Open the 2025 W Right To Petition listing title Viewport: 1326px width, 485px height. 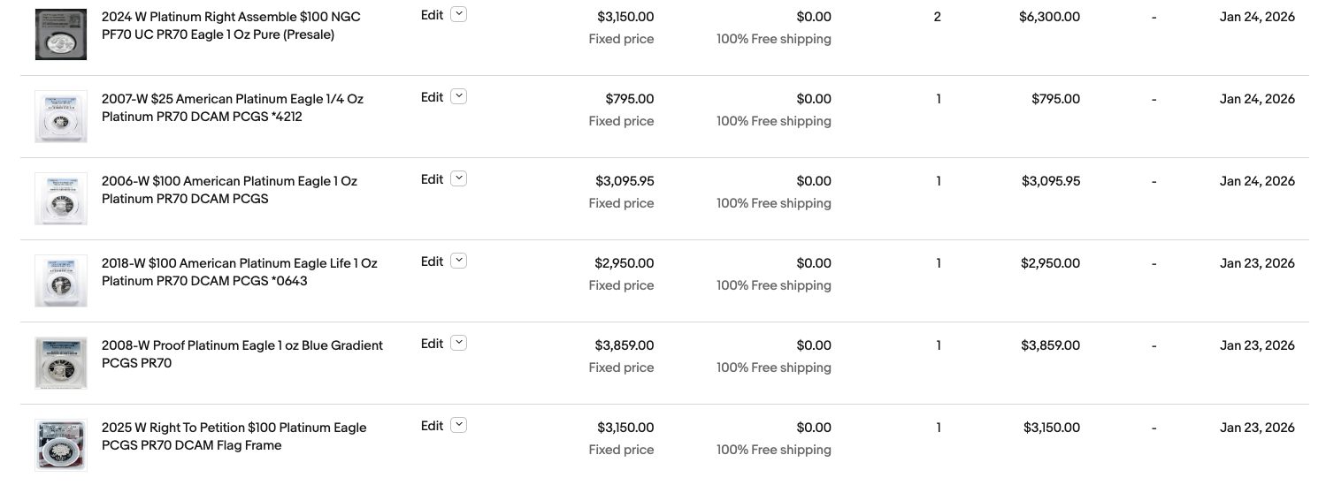click(234, 436)
